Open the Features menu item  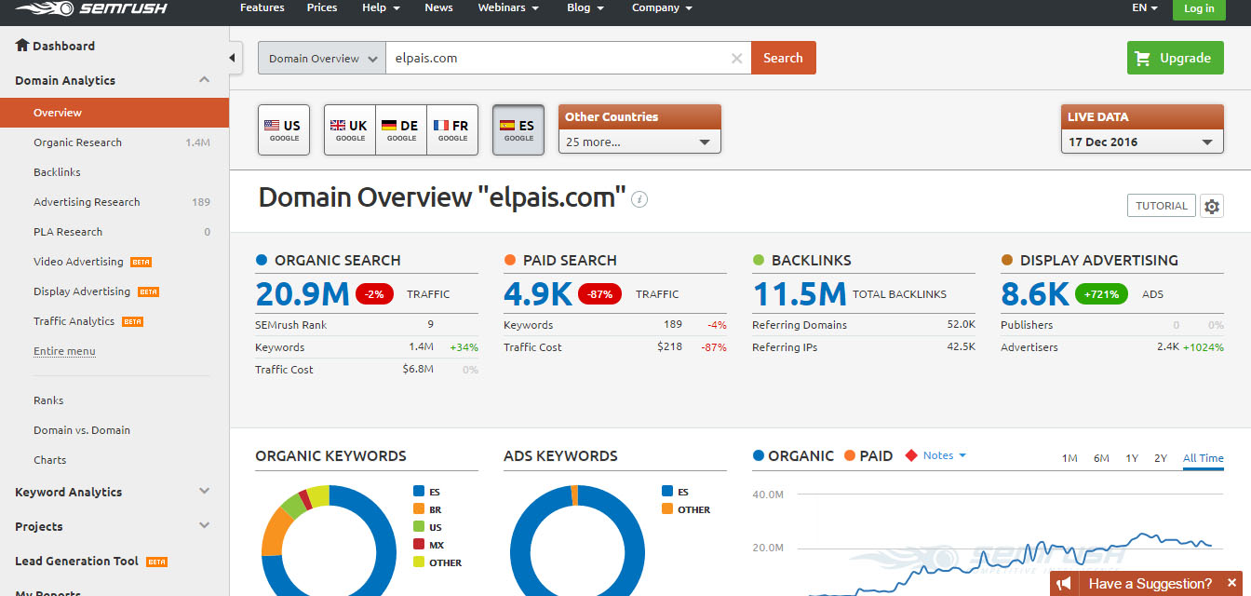262,7
